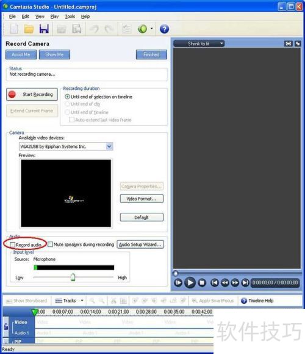The height and width of the screenshot is (354, 305).
Task: Open Help via blue question mark icon
Action: point(164,29)
